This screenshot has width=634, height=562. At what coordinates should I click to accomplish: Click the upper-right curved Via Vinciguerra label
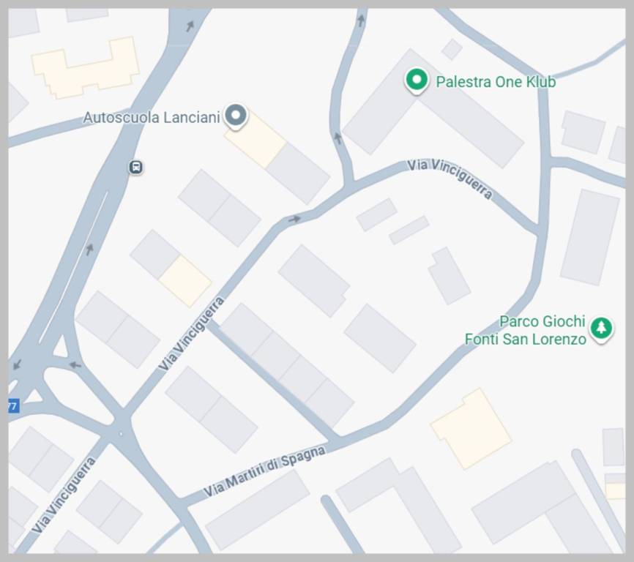pos(450,178)
